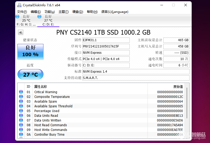The height and width of the screenshot is (143, 210).
Task: Click the blue health dot of disk C: D: E:
Action: (x=39, y=17)
